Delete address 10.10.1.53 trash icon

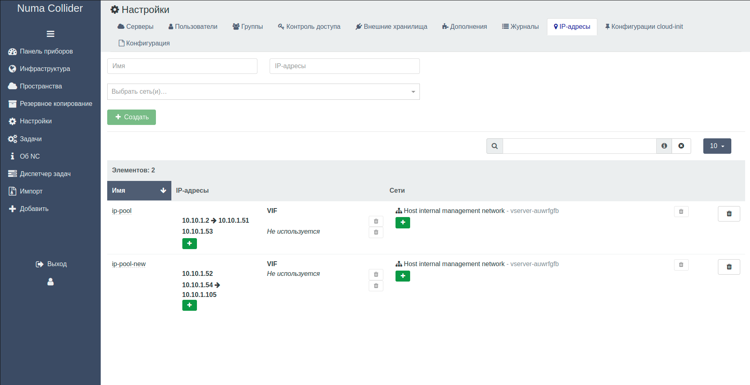(376, 232)
